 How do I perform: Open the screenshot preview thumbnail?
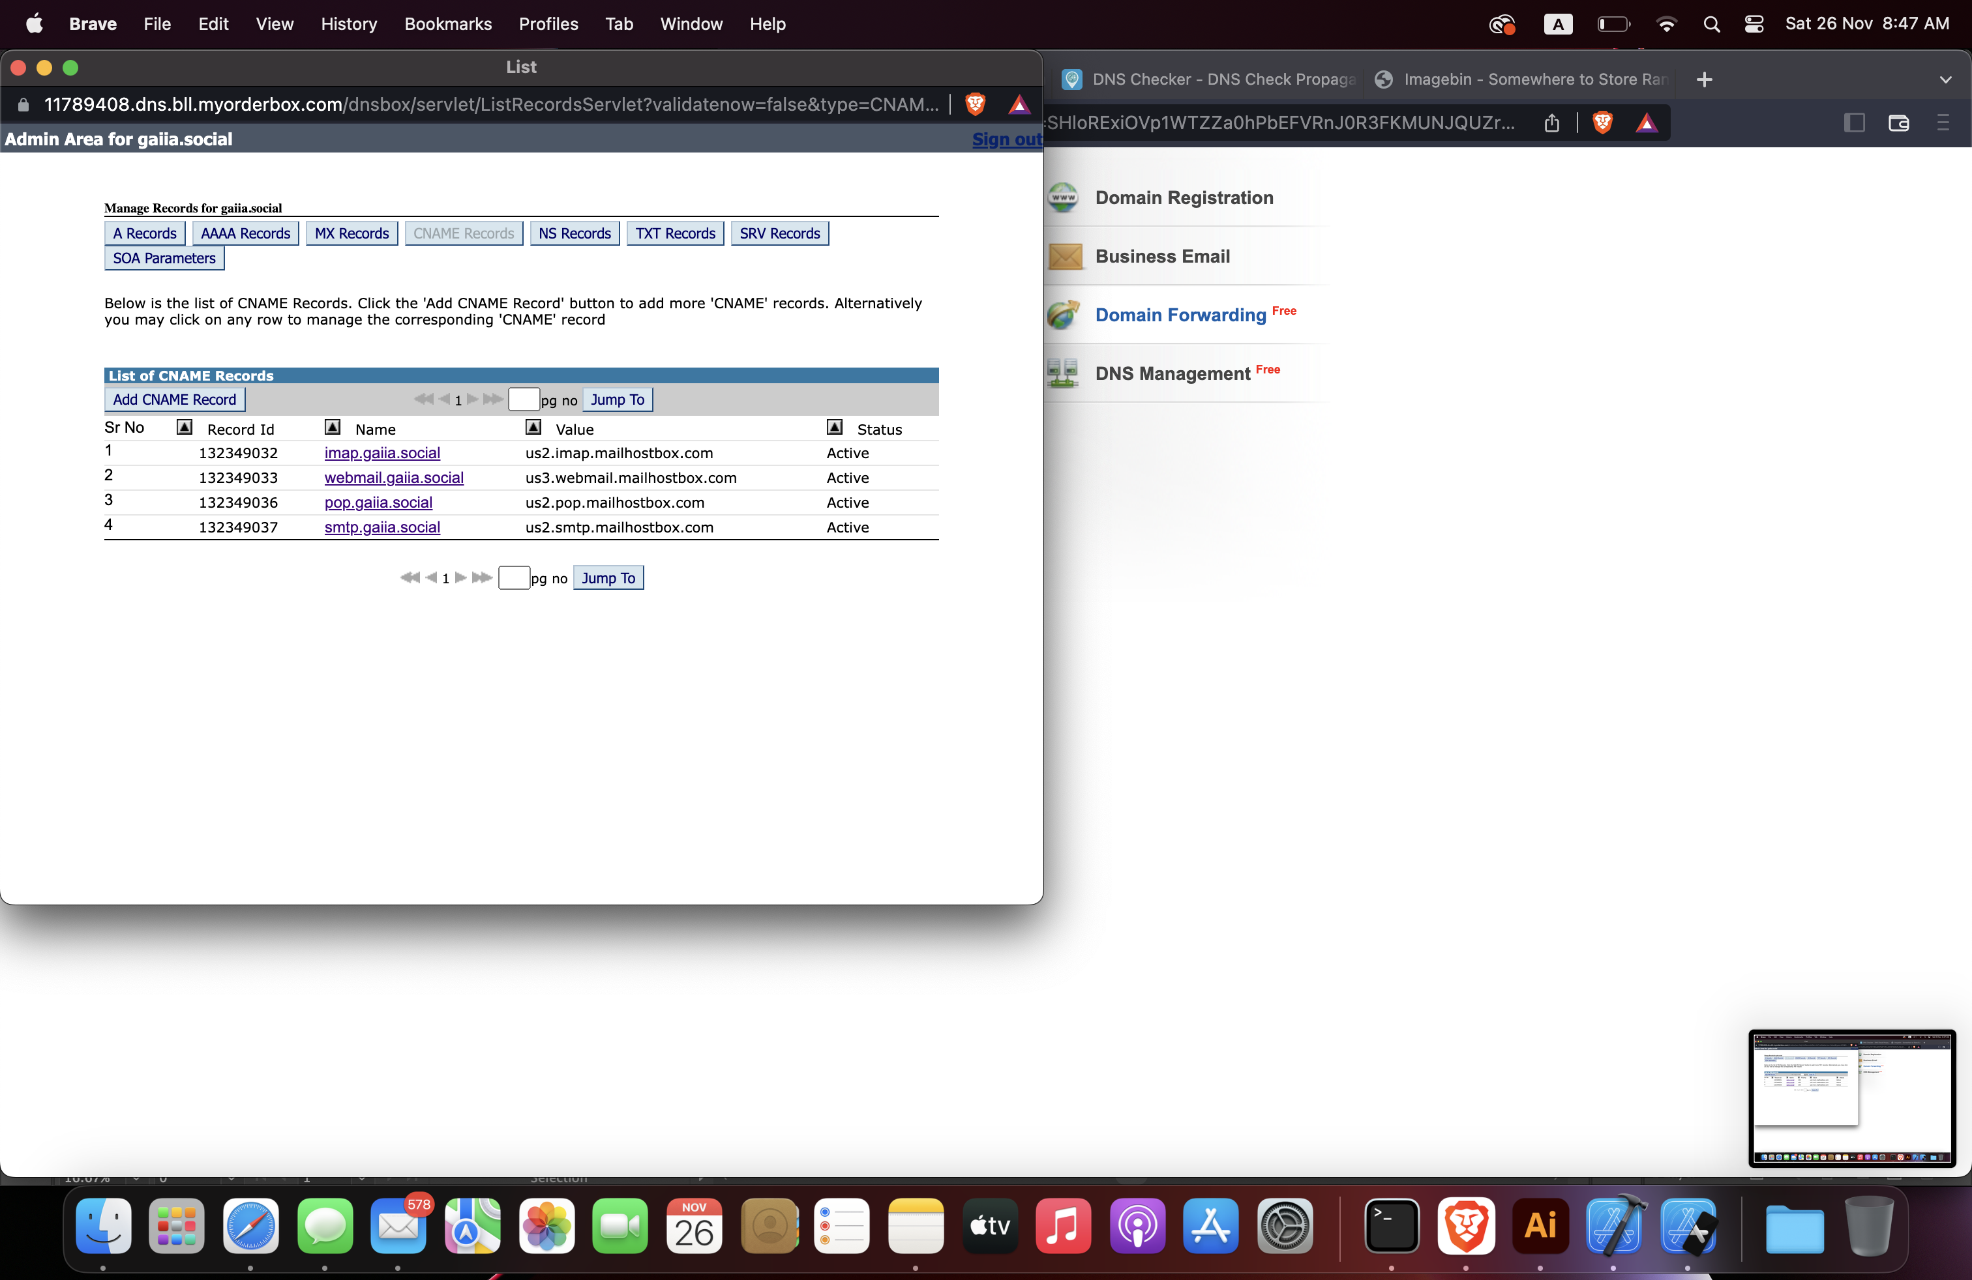click(x=1853, y=1098)
